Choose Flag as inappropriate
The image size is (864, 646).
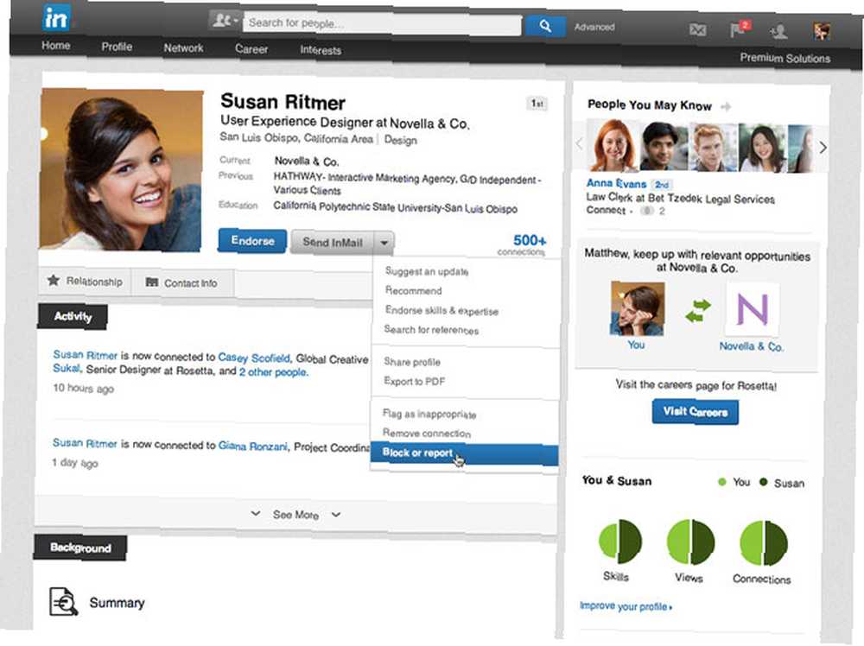[429, 414]
